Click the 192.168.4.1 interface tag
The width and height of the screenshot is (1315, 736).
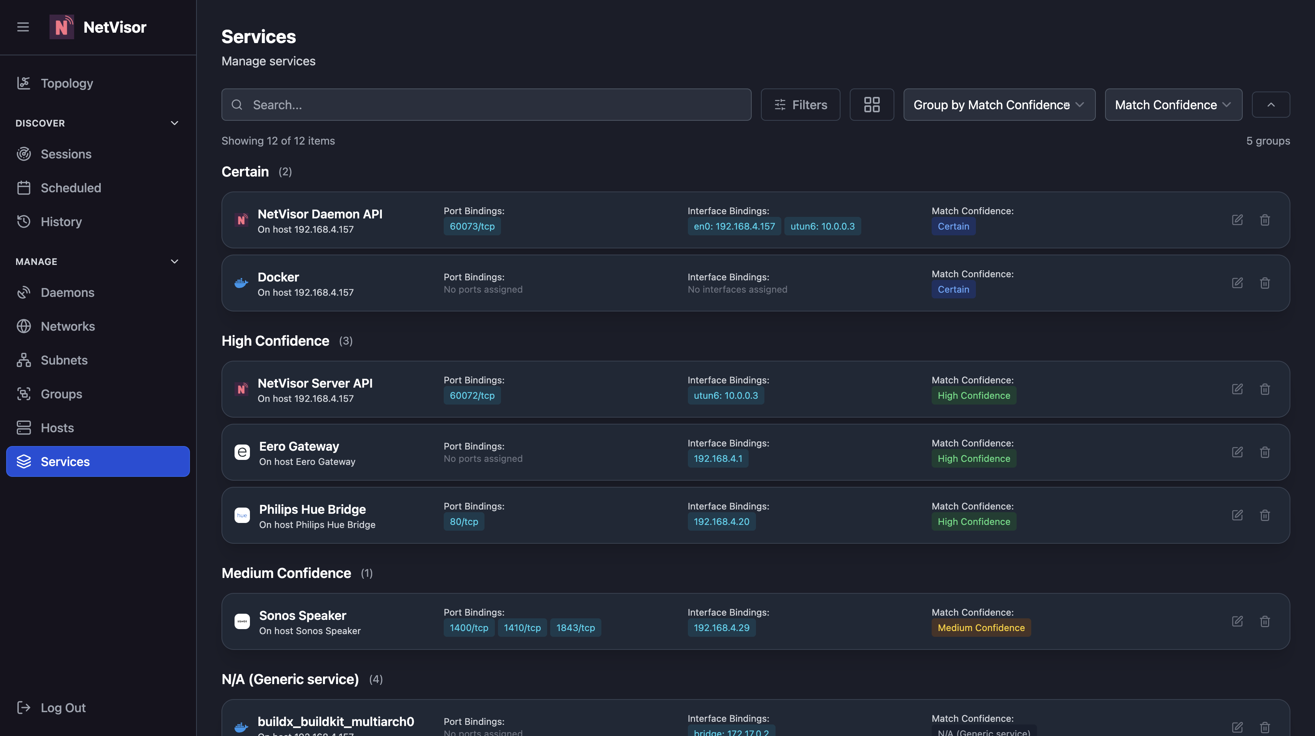[x=718, y=459]
